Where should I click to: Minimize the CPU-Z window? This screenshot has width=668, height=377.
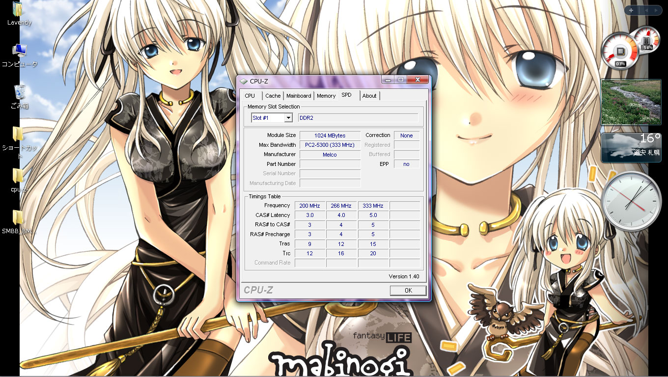(389, 80)
